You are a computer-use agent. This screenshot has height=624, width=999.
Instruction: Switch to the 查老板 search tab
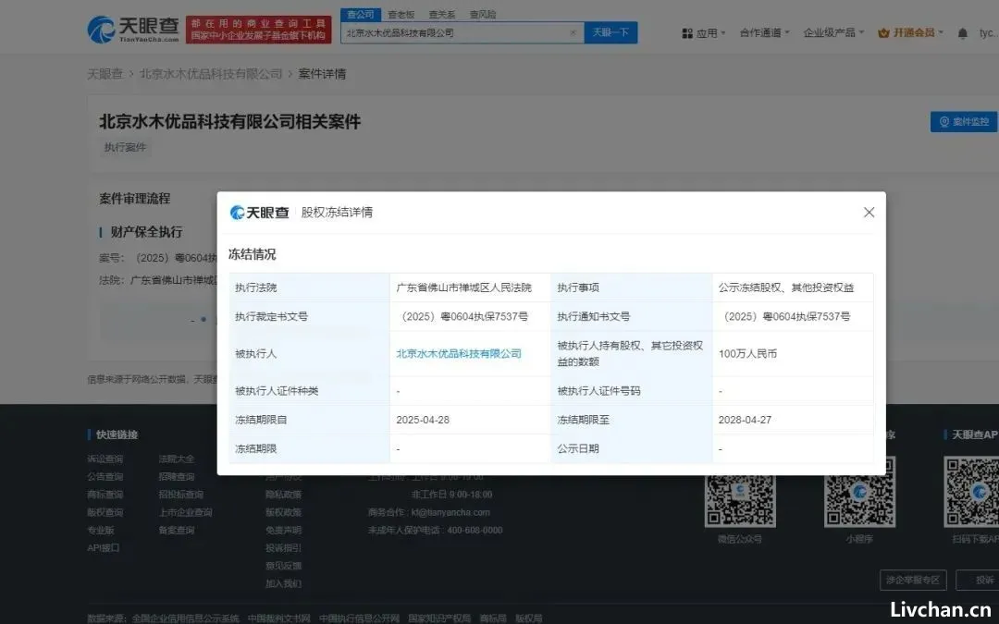(401, 15)
